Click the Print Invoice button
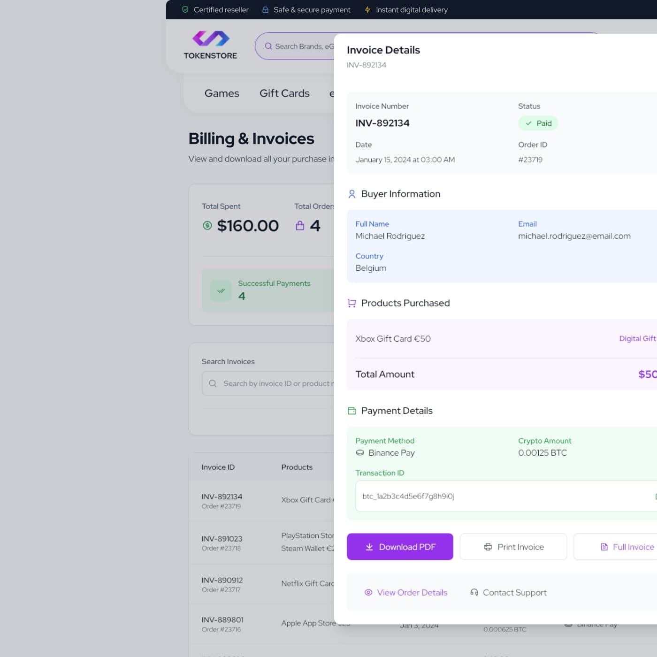Viewport: 657px width, 657px height. pyautogui.click(x=513, y=547)
